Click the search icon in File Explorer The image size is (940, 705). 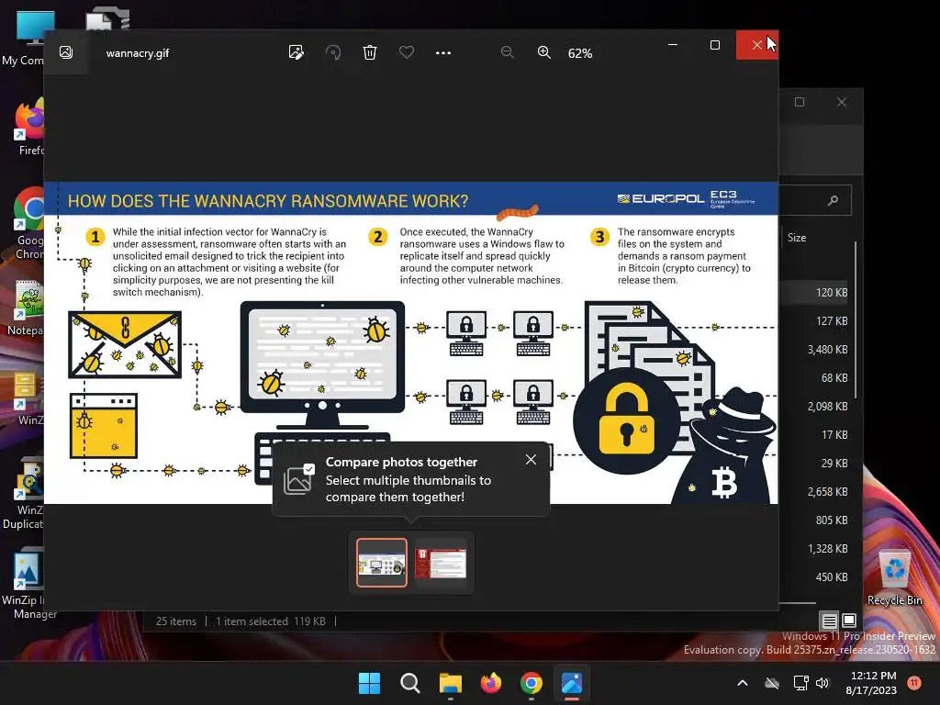833,200
